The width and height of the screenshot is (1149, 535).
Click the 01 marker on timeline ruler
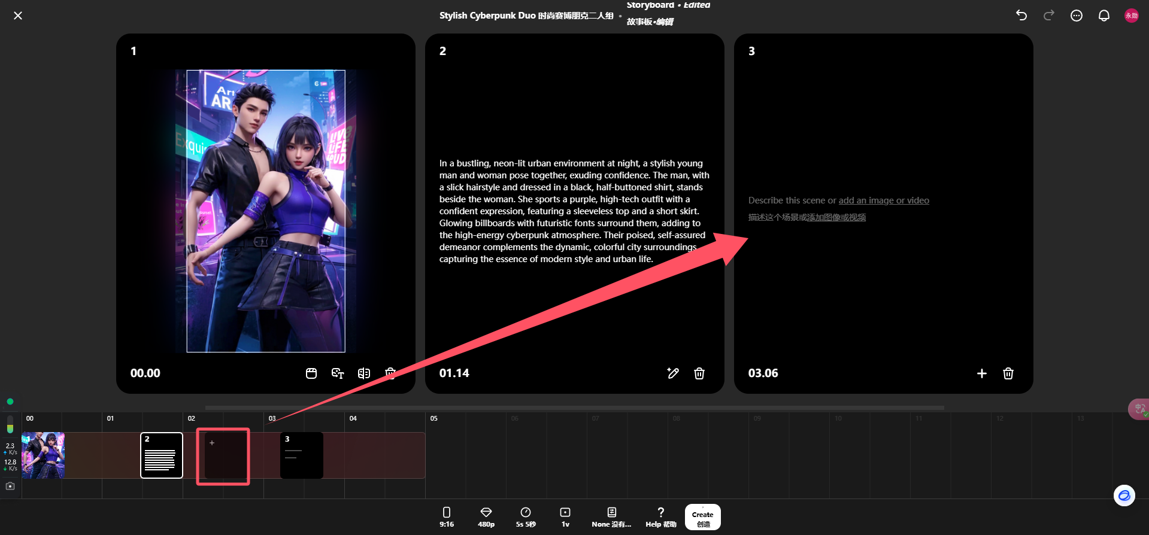pos(110,418)
